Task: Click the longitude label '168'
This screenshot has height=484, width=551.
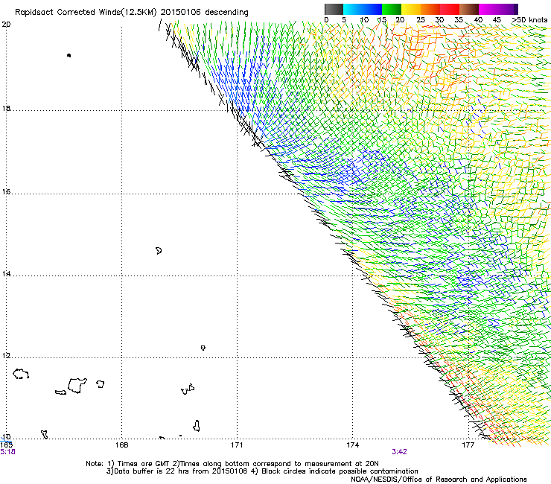Action: (x=121, y=445)
